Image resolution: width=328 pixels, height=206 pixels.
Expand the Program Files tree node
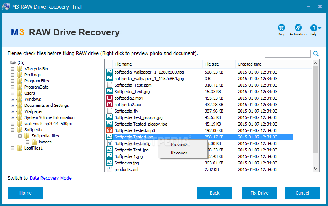click(x=13, y=81)
